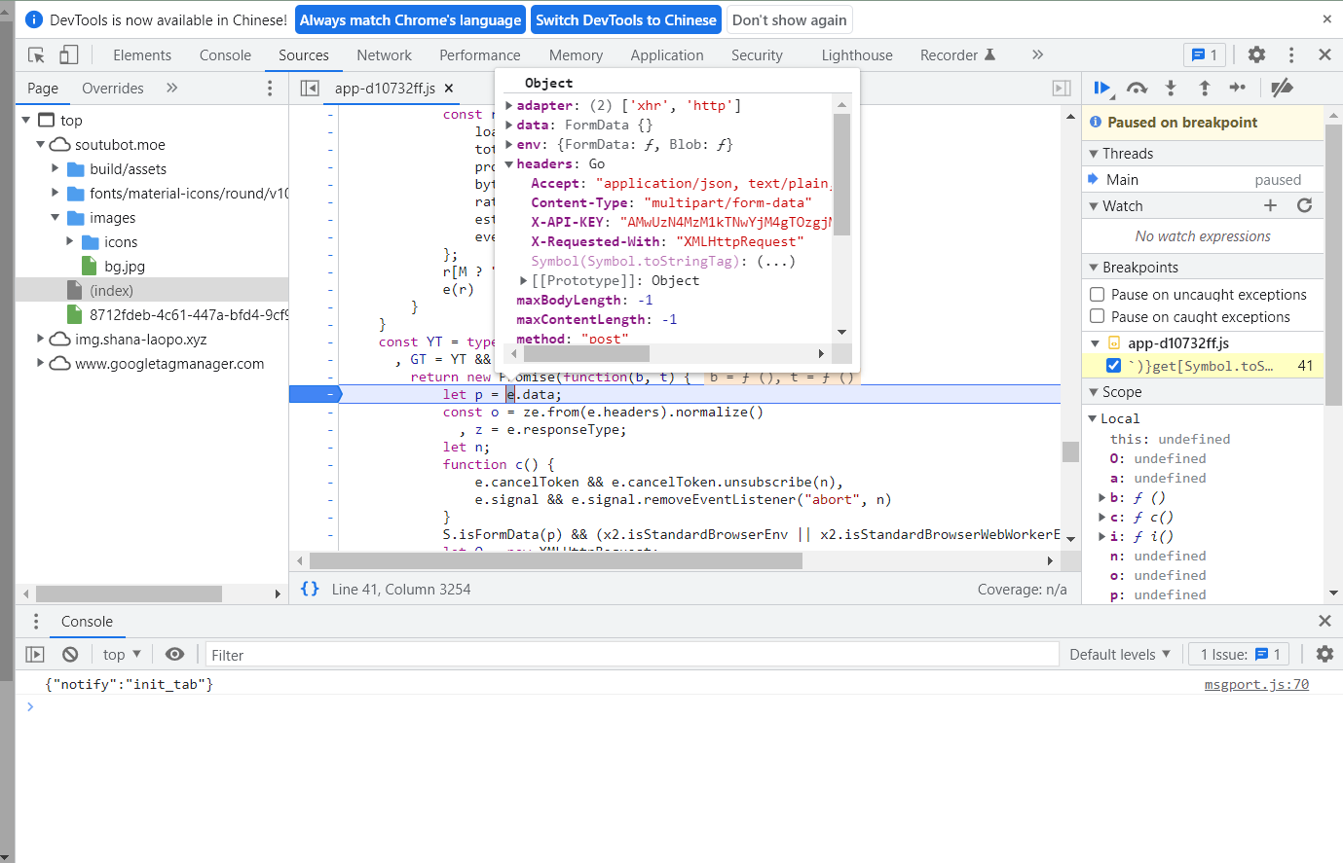The height and width of the screenshot is (863, 1343).
Task: Show more navigator tabs chevron next to Overrides
Action: coord(171,88)
